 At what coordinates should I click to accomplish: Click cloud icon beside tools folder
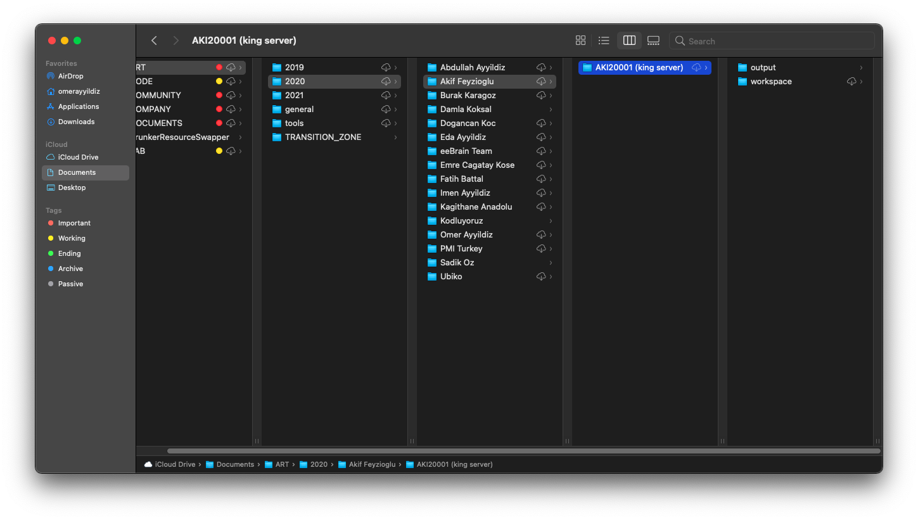[x=386, y=123]
